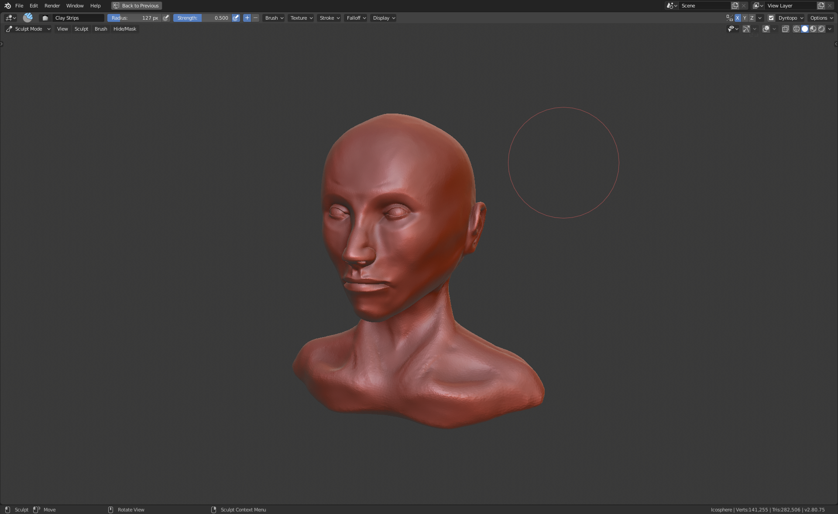Click the new scene copy icon
Image resolution: width=838 pixels, height=514 pixels.
(735, 6)
